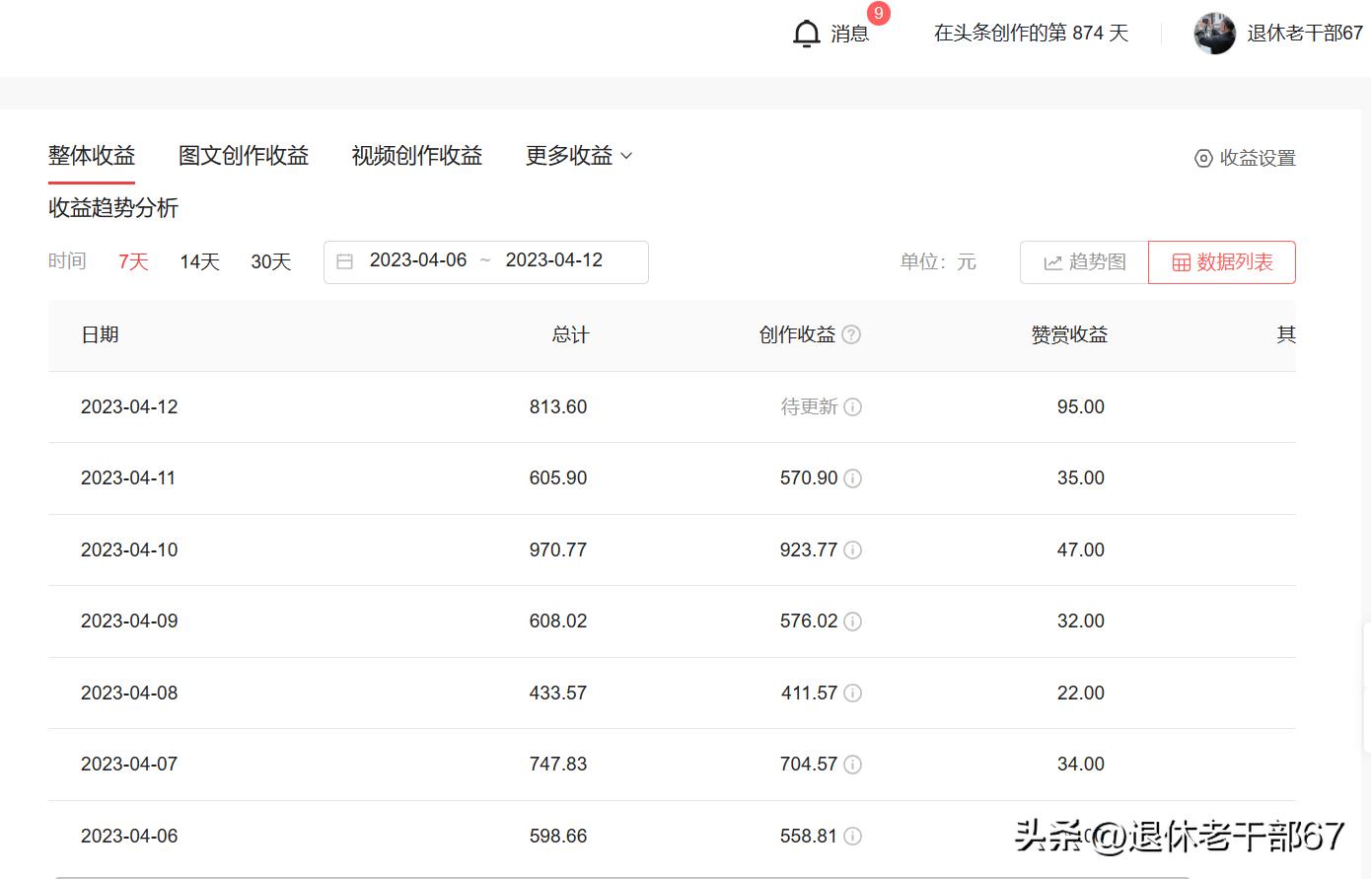The image size is (1371, 879).
Task: Click the line chart icon on 趋势图 button
Action: pos(1053,262)
